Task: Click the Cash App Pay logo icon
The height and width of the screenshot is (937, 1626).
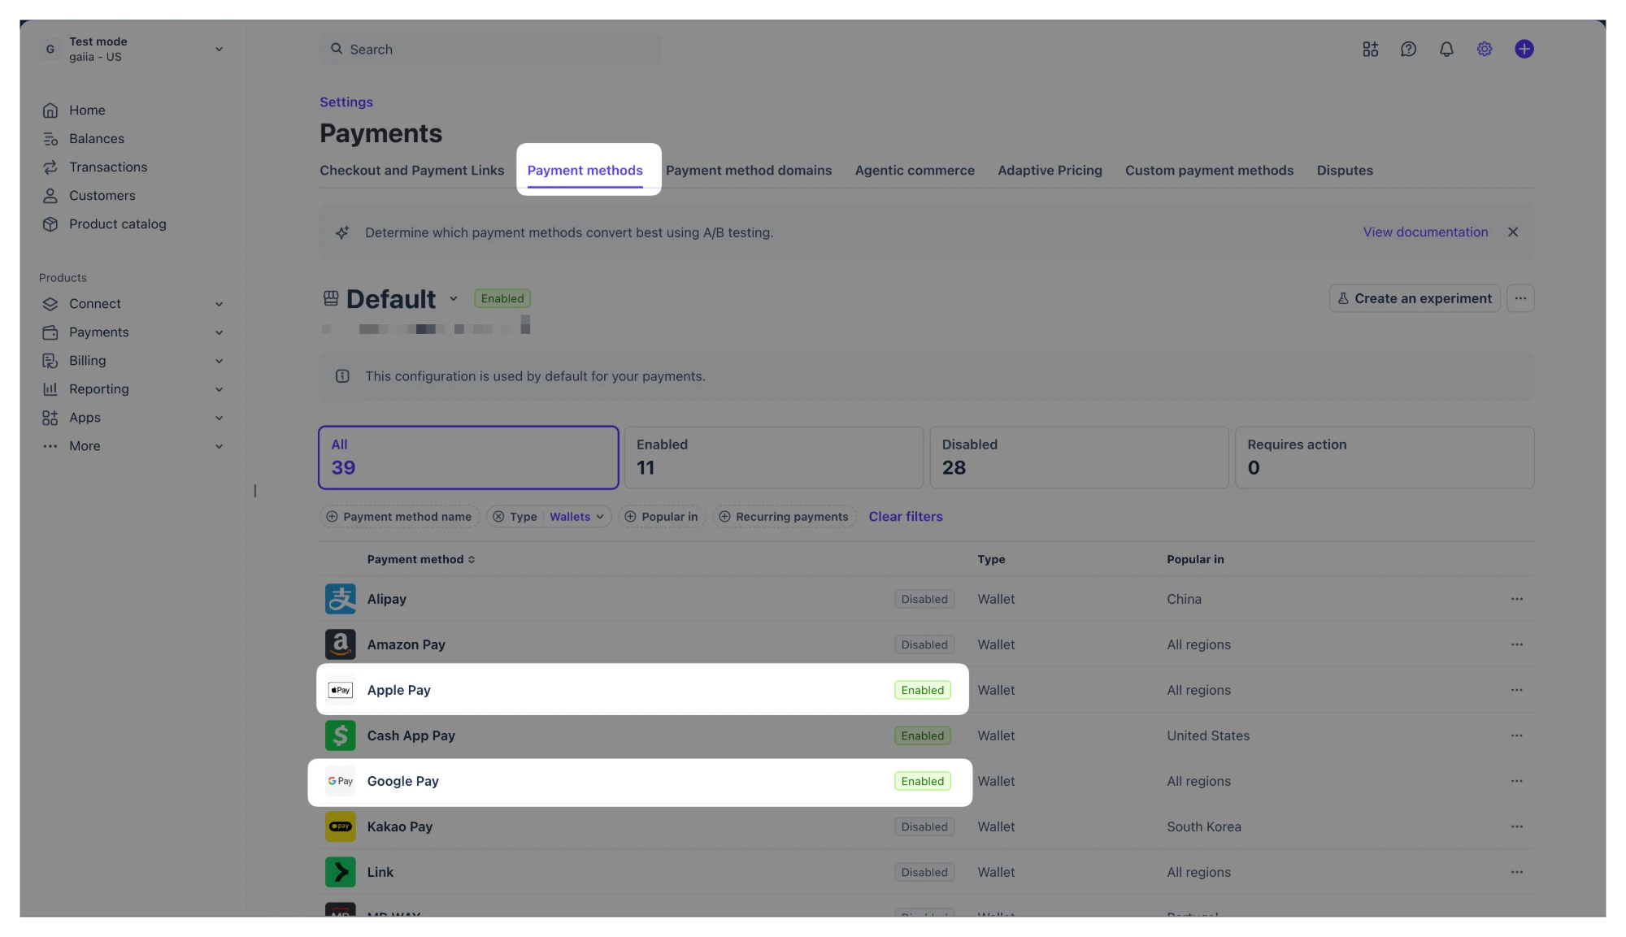Action: [341, 735]
